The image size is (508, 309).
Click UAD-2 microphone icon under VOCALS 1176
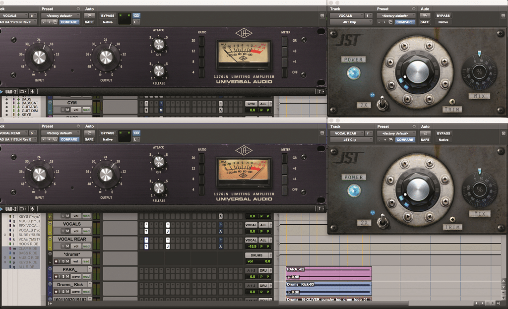[32, 92]
